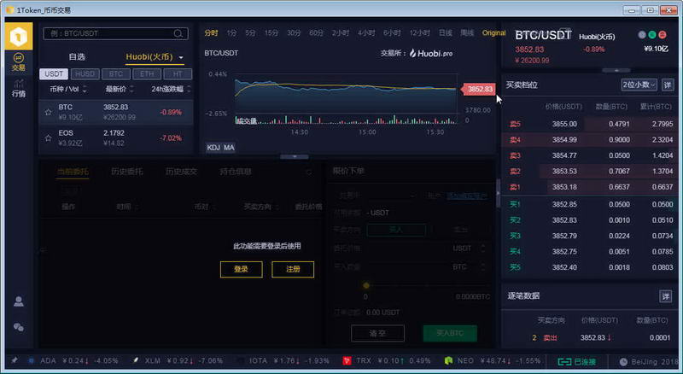This screenshot has height=374, width=683.
Task: Star BTC as a favorite
Action: (x=49, y=112)
